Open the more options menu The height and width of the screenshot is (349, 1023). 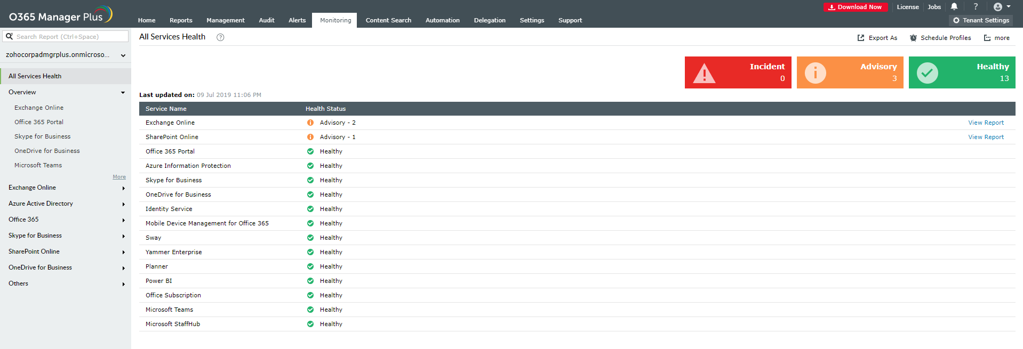click(x=997, y=38)
